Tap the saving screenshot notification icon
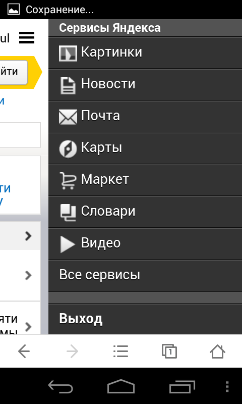 click(x=14, y=10)
